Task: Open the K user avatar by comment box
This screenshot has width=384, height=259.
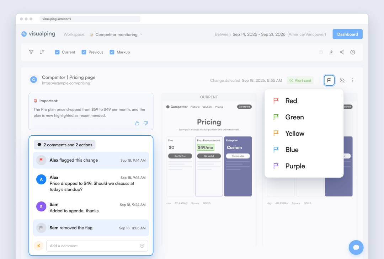Action: (x=39, y=246)
